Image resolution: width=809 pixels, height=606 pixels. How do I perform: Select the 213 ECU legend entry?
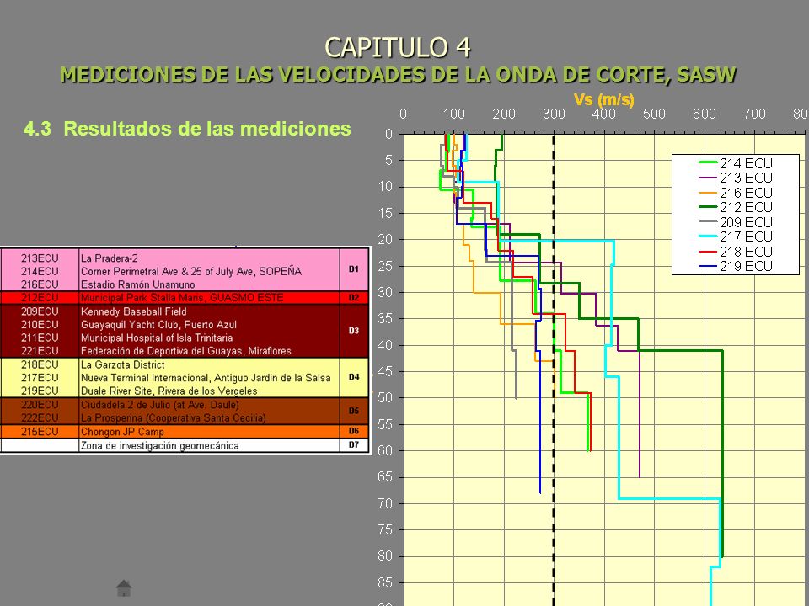coord(735,178)
